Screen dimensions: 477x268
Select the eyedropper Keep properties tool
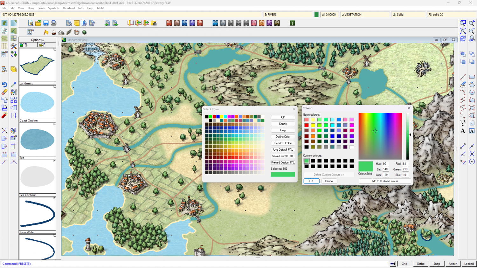(x=13, y=85)
